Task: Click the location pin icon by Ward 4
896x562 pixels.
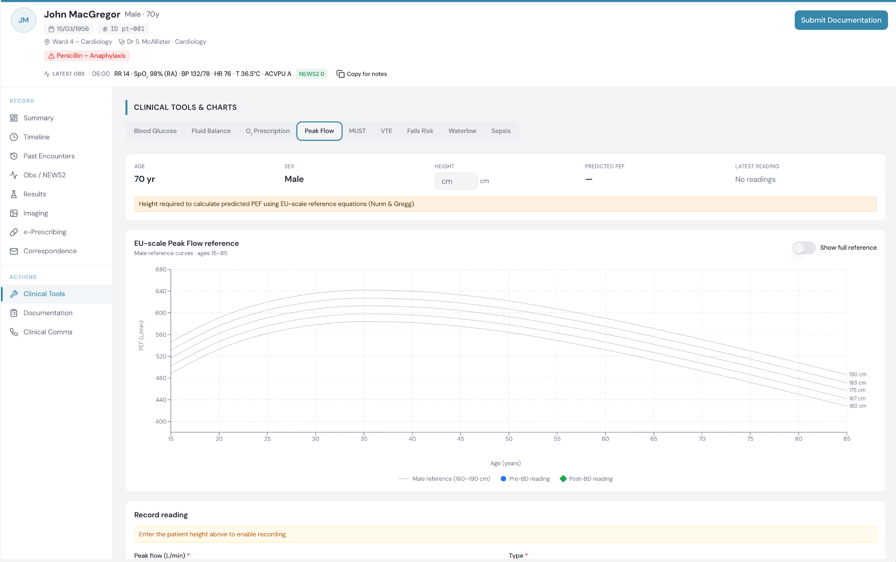Action: coord(47,42)
